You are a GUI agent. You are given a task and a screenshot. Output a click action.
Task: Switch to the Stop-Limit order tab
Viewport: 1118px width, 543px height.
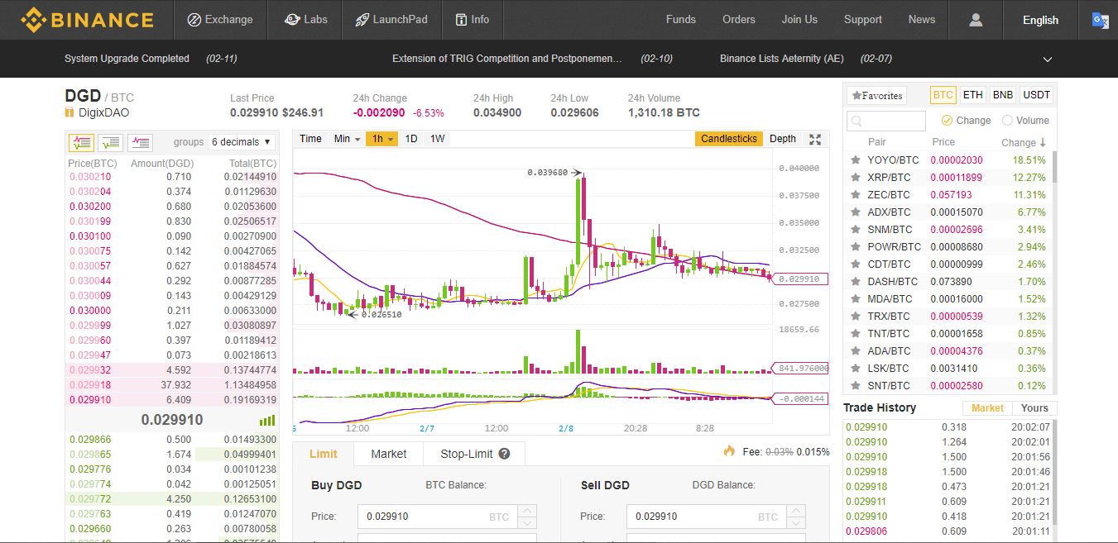pos(474,454)
